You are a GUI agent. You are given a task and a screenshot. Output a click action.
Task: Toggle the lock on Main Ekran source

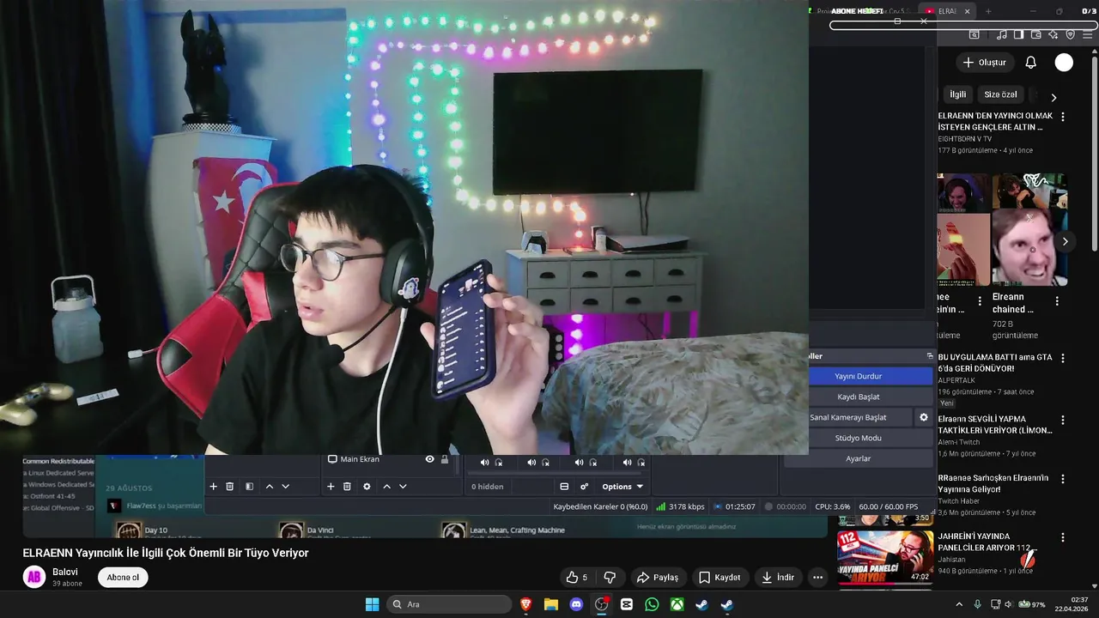(445, 459)
